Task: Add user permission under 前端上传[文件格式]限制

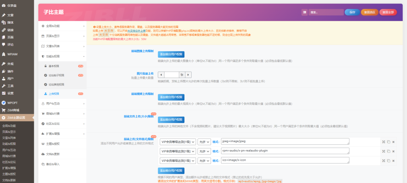Action: click(x=171, y=171)
